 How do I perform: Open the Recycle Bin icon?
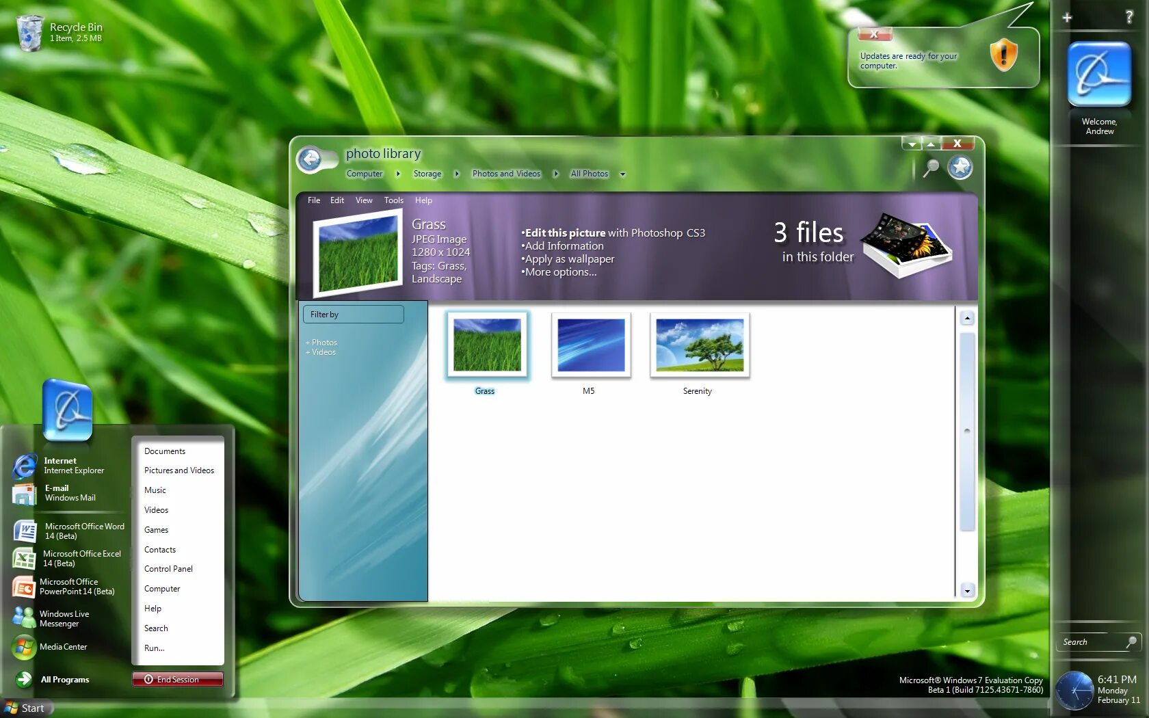click(x=29, y=33)
